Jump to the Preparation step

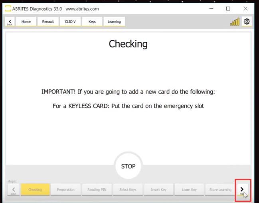65,189
